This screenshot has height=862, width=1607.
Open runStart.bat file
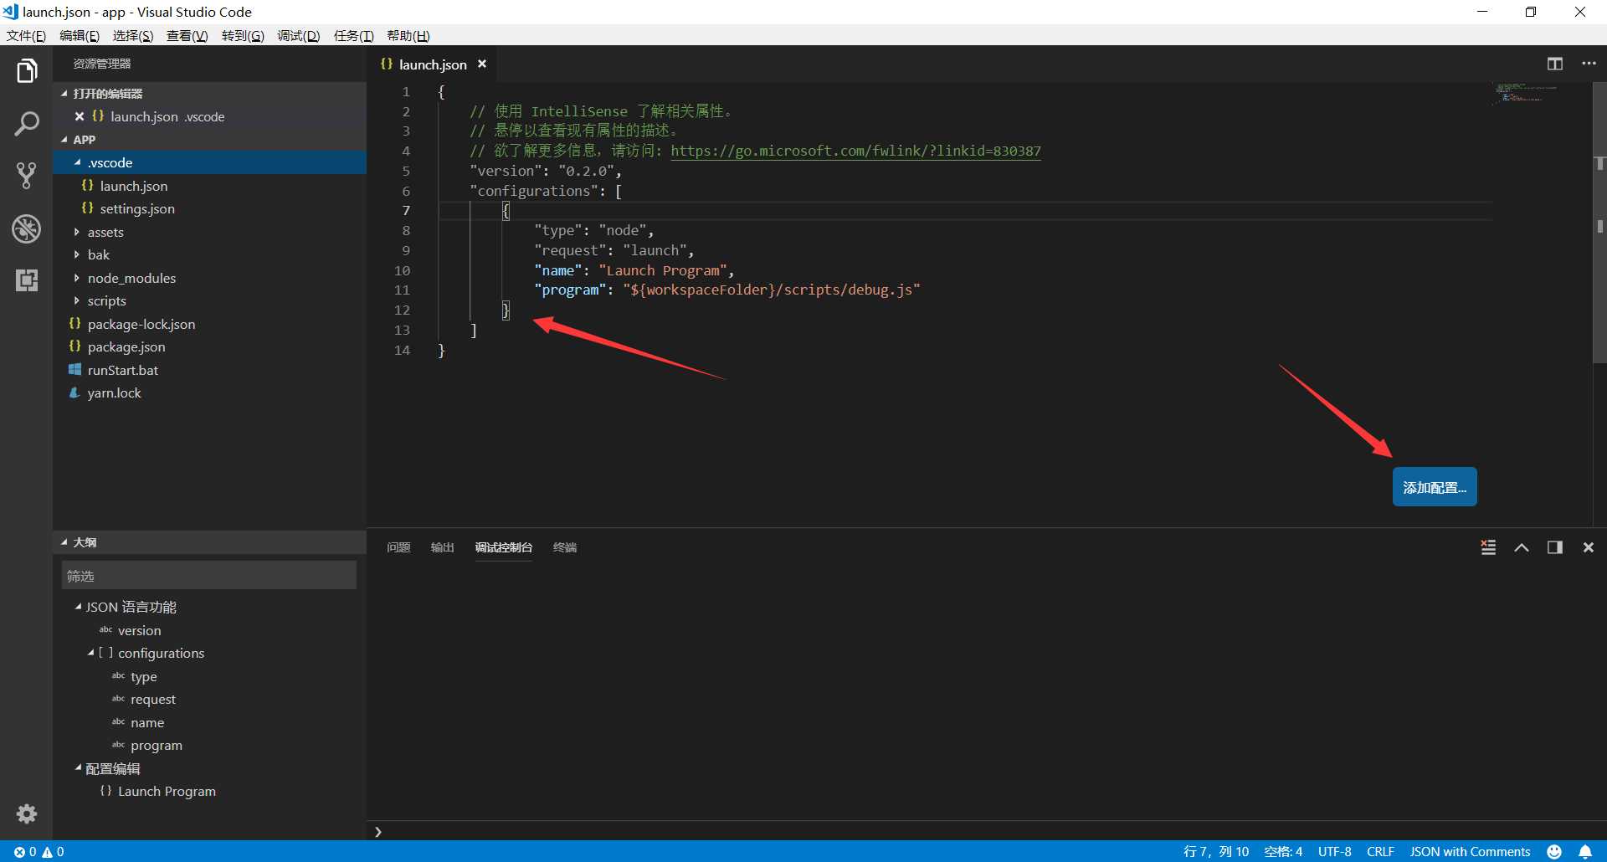209,370
